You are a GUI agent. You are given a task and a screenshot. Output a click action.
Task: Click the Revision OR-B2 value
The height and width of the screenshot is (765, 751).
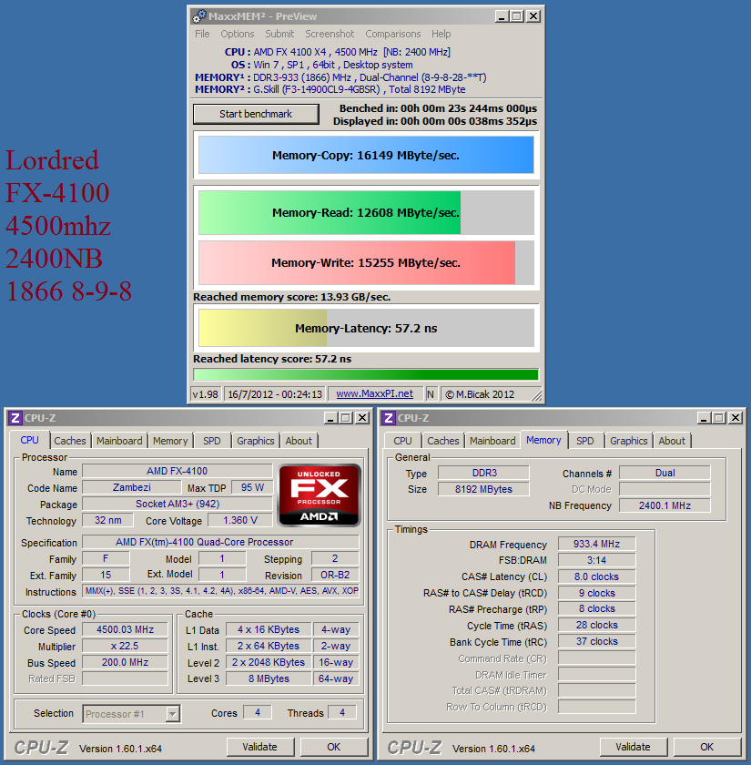(x=335, y=575)
